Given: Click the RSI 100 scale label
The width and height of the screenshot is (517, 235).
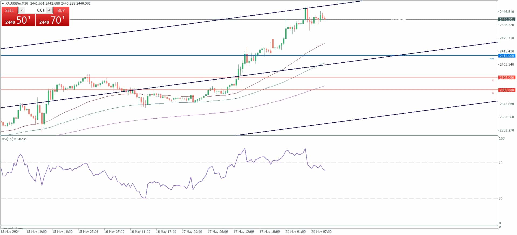Looking at the screenshot, I should coord(502,138).
